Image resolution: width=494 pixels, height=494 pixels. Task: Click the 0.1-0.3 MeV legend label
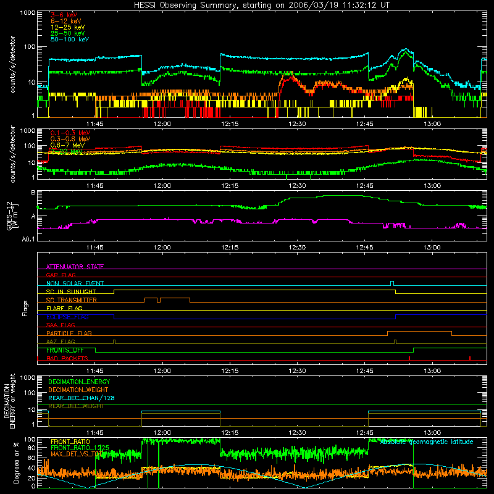(70, 133)
